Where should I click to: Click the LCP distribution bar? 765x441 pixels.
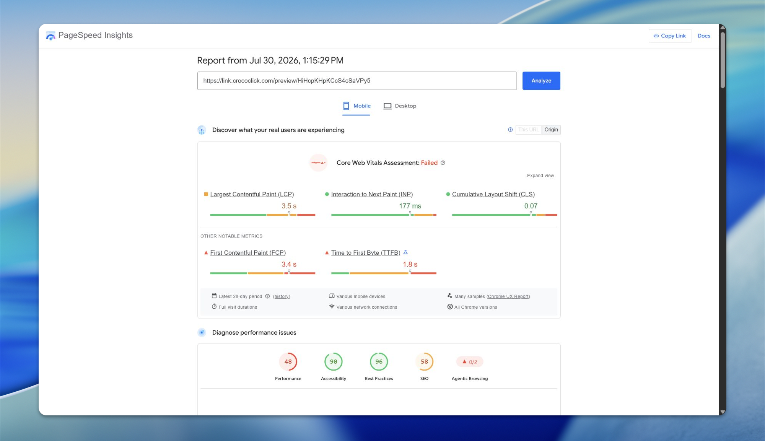(263, 215)
